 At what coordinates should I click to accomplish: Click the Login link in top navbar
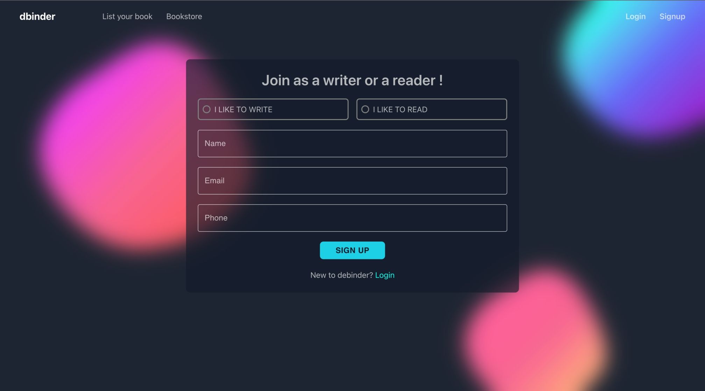635,16
